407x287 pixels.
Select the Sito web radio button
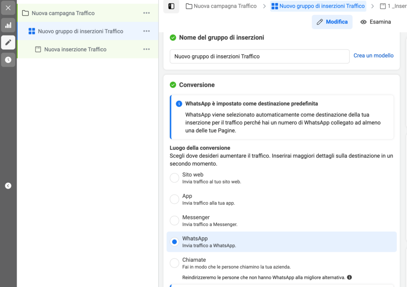point(174,178)
